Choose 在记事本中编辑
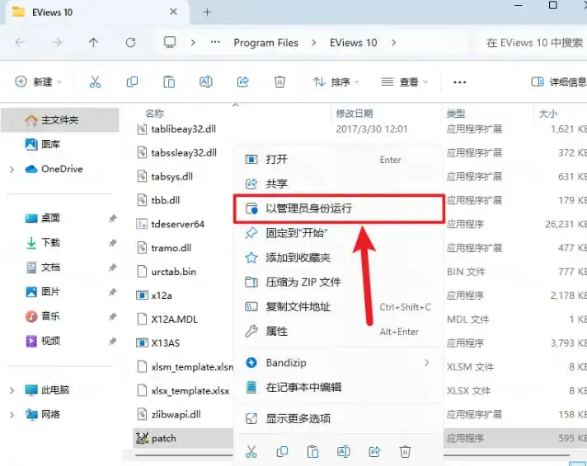587x466 pixels. point(338,387)
